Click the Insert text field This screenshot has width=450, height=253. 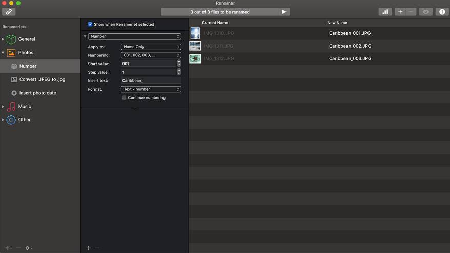[x=151, y=80]
